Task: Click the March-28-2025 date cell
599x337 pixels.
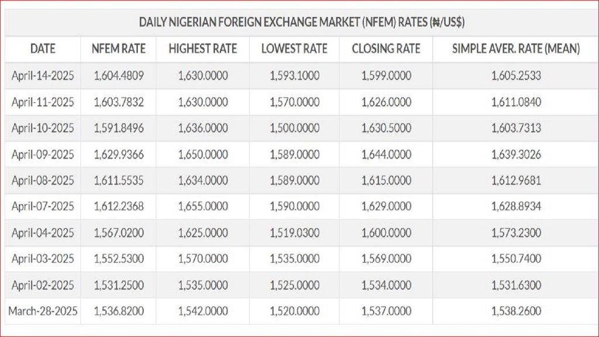Action: 43,311
